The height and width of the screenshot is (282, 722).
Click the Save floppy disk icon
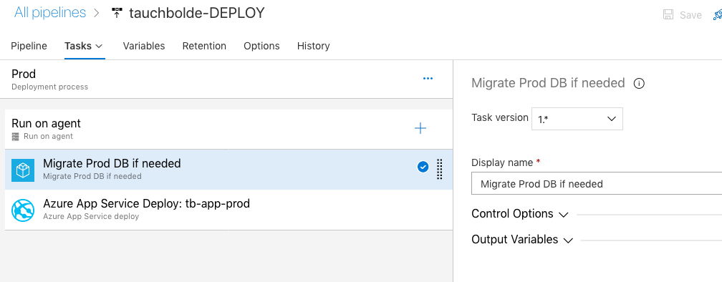[668, 15]
